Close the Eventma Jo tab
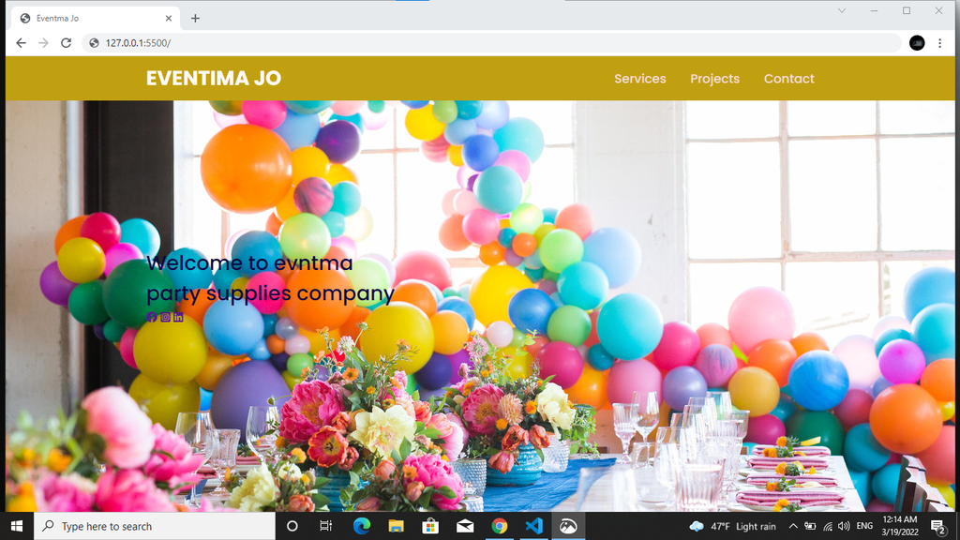The image size is (960, 540). pos(169,19)
